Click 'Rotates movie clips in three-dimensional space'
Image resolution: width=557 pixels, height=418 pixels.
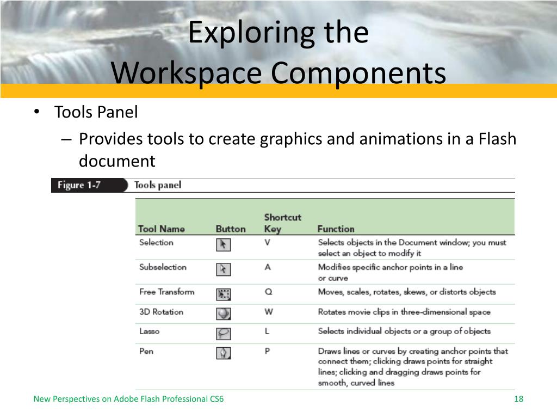click(x=404, y=312)
